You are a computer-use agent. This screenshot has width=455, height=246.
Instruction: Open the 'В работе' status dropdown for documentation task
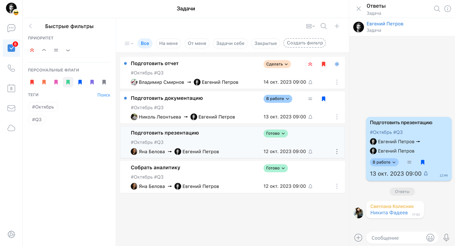click(278, 99)
